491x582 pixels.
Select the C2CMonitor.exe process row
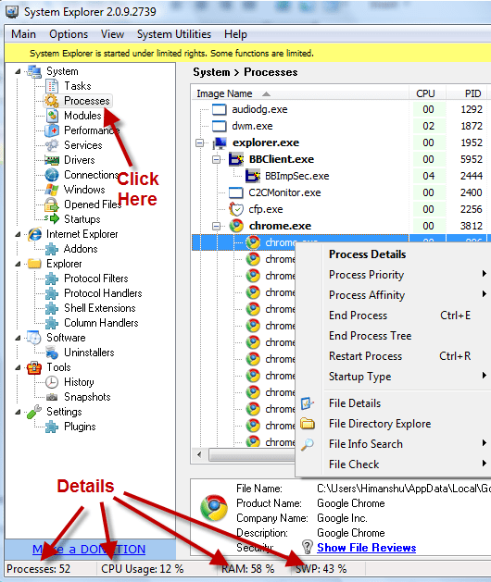point(341,192)
